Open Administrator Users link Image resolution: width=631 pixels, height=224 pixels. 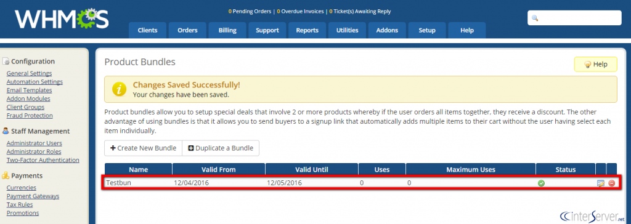[x=35, y=143]
